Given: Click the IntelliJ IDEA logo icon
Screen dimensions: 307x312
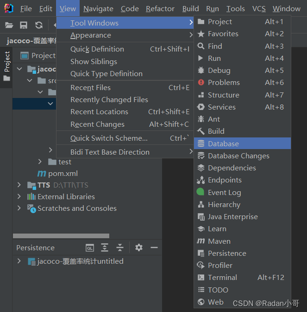Looking at the screenshot, I should click(x=8, y=8).
